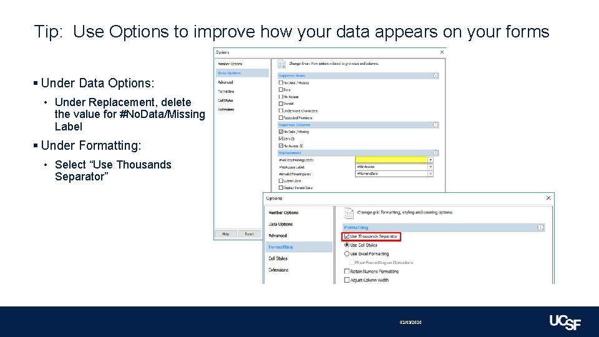Select Member Options in the Formatting dialog
This screenshot has height=337, width=599.
pyautogui.click(x=283, y=212)
